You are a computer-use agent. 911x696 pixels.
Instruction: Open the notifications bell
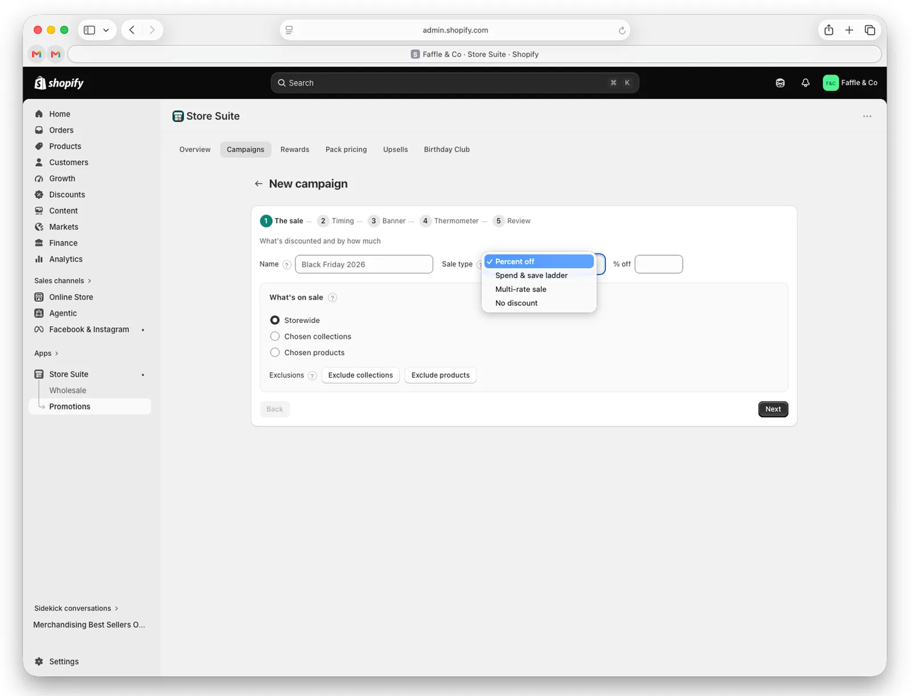pos(805,83)
